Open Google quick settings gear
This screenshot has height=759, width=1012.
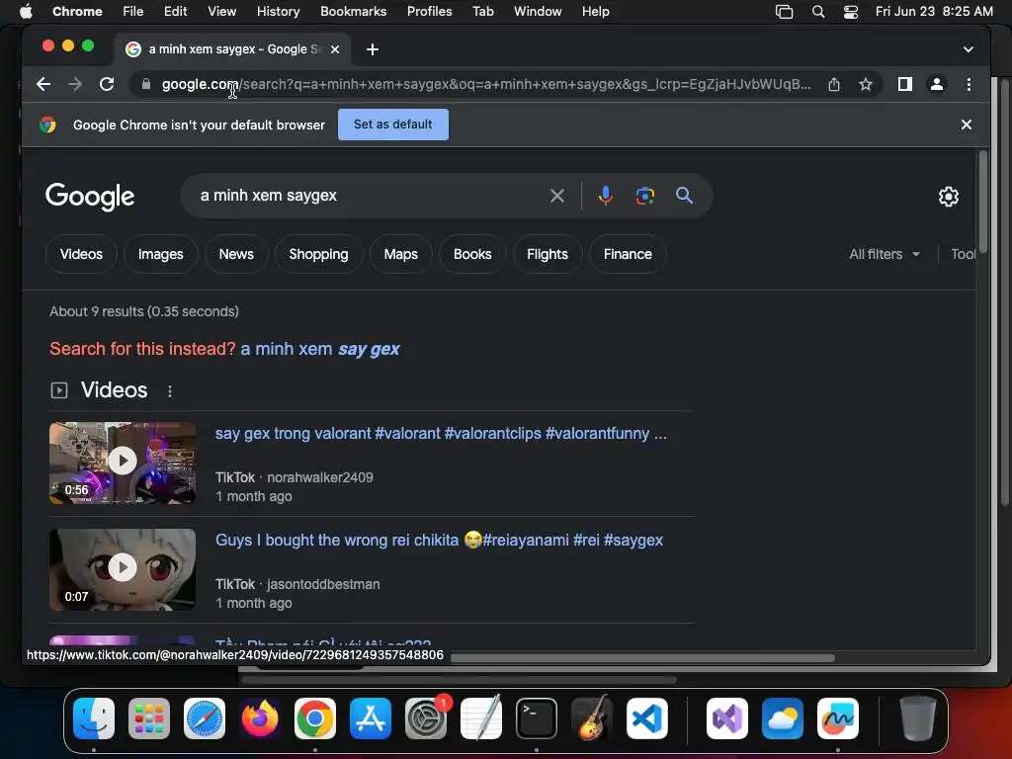click(948, 197)
